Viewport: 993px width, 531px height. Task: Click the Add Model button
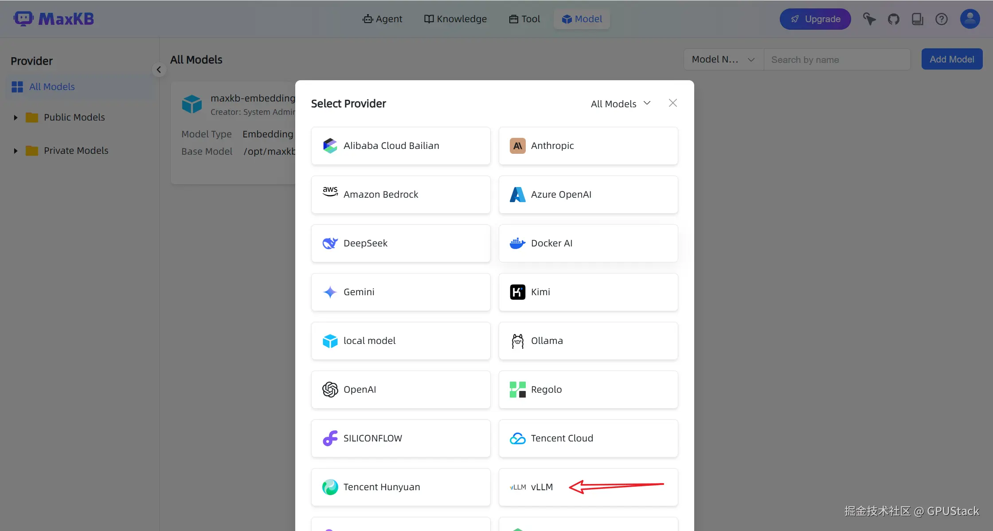pyautogui.click(x=951, y=59)
